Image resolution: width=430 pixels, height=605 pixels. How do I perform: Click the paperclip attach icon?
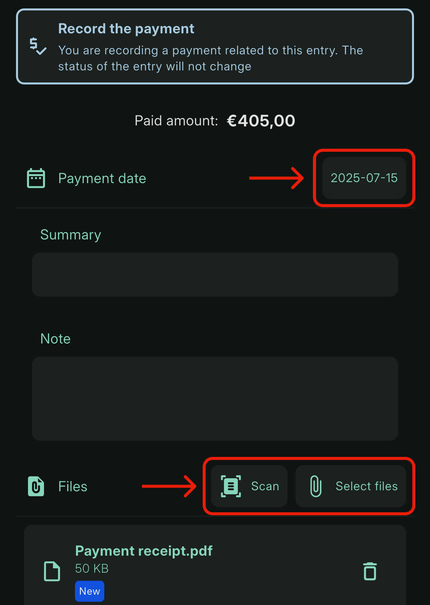316,486
